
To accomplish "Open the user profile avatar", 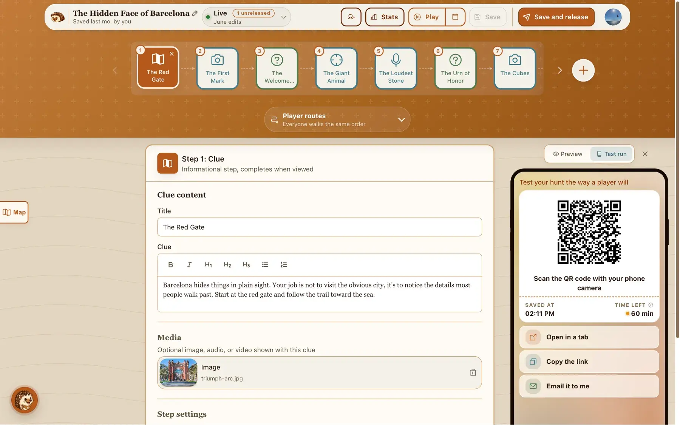I will [613, 17].
